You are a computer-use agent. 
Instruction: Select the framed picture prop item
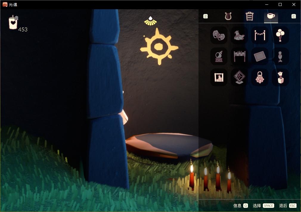tap(219, 77)
